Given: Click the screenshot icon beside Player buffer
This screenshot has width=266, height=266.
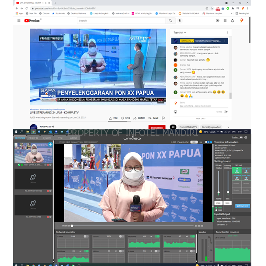Looking at the screenshot, I should coord(206,142).
